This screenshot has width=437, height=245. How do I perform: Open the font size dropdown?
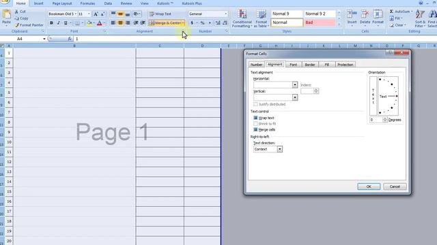point(89,14)
